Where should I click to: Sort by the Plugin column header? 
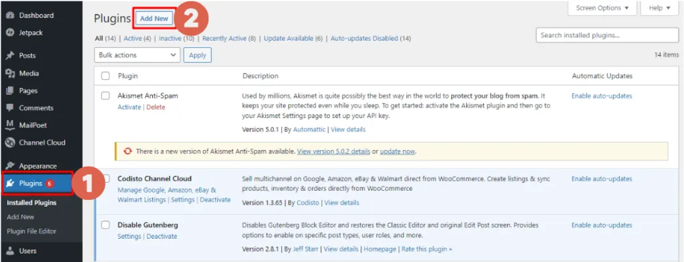click(x=128, y=76)
